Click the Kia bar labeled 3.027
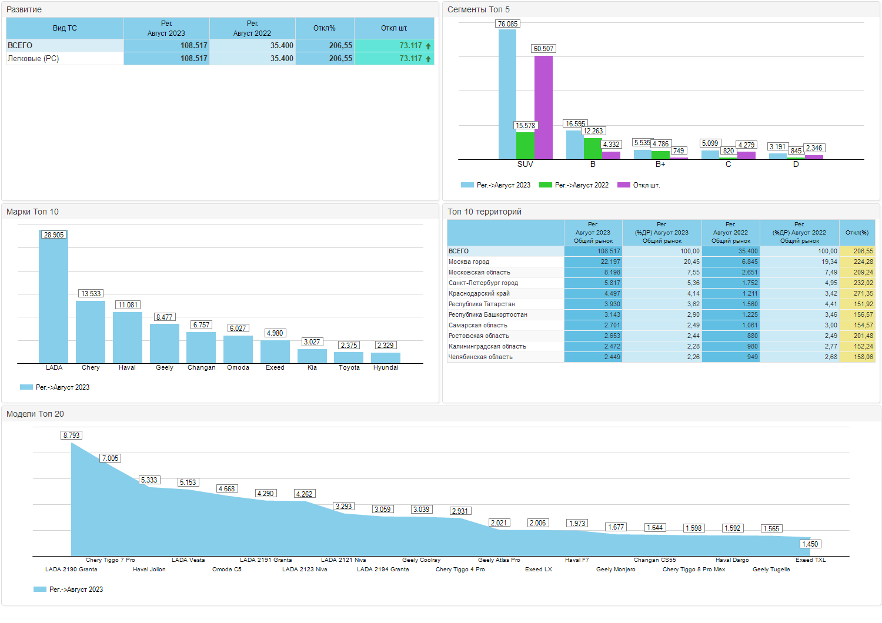882x623 pixels. tap(312, 356)
